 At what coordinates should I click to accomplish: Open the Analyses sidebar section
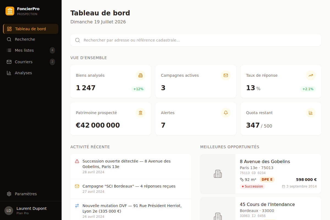pos(31,73)
